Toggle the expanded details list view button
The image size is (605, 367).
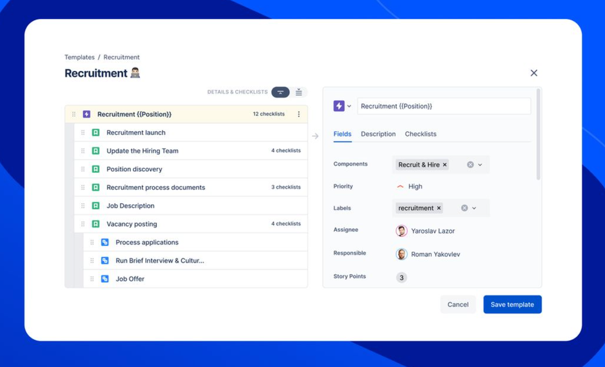point(299,92)
